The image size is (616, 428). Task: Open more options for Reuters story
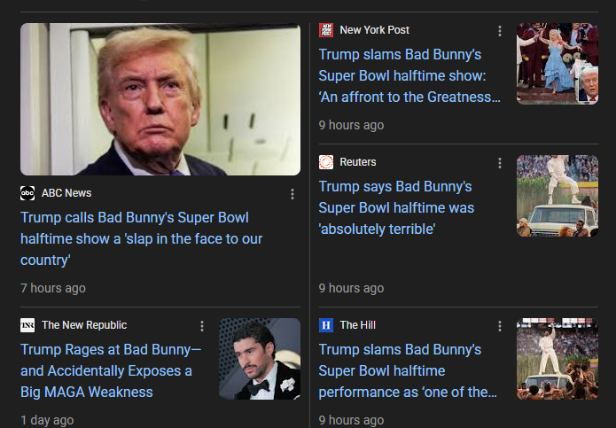tap(500, 163)
